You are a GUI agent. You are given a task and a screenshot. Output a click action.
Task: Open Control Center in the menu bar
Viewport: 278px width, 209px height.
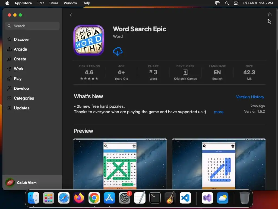click(x=236, y=3)
